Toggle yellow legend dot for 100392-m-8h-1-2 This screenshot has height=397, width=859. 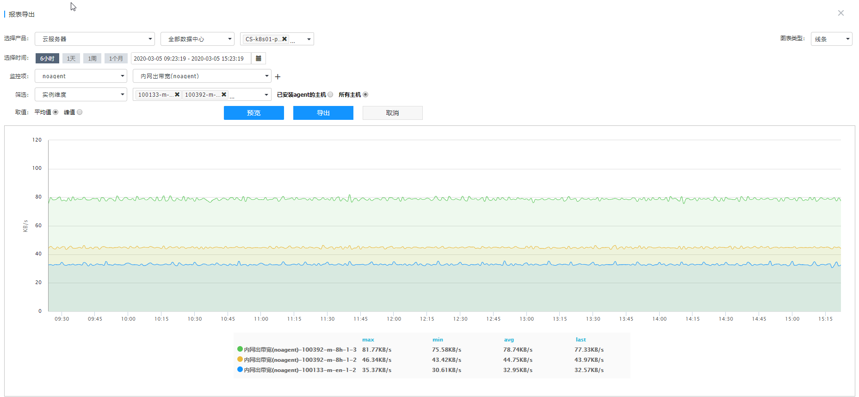[240, 360]
